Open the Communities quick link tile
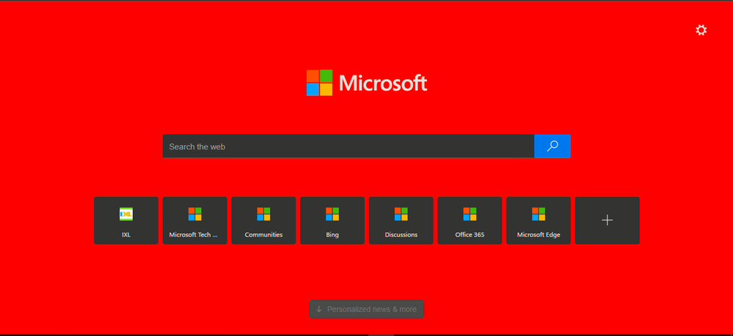Image resolution: width=733 pixels, height=336 pixels. [x=263, y=220]
